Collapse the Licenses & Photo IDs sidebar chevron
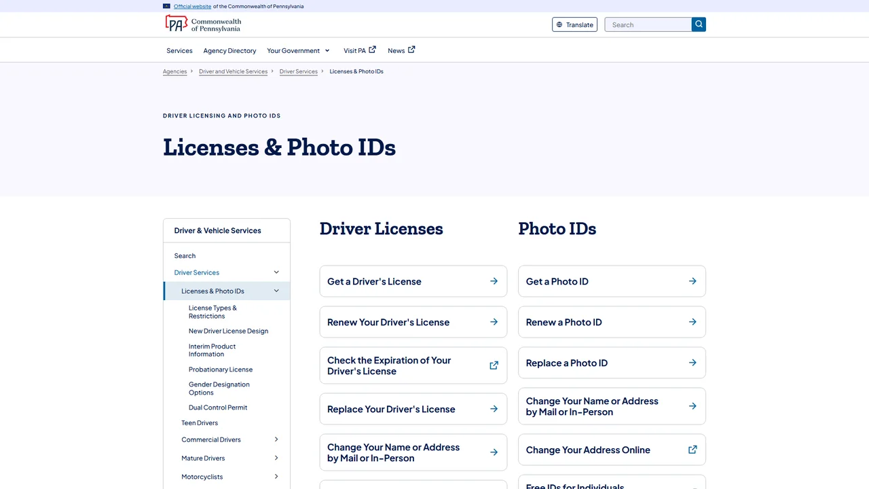The height and width of the screenshot is (489, 869). coord(276,291)
